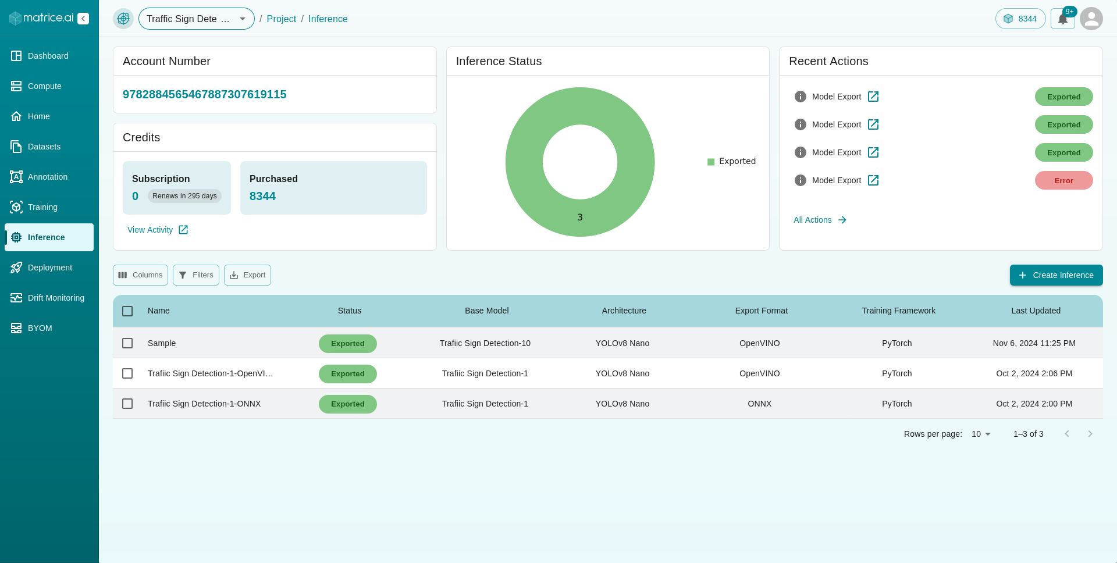The width and height of the screenshot is (1117, 563).
Task: Open external link of third Model Export
Action: (873, 152)
